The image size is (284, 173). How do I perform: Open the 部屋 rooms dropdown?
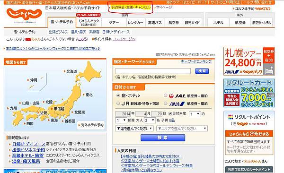pyautogui.click(x=121, y=121)
